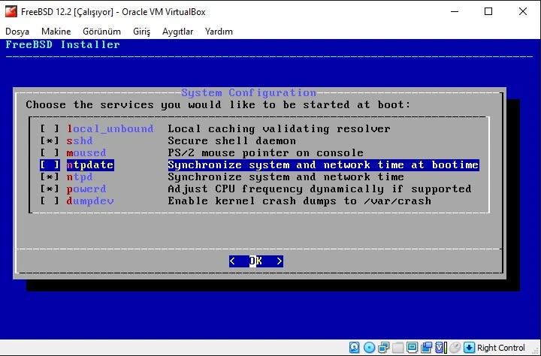The height and width of the screenshot is (356, 541).
Task: Click the recording status icon with overlapping screens
Action: tap(427, 348)
